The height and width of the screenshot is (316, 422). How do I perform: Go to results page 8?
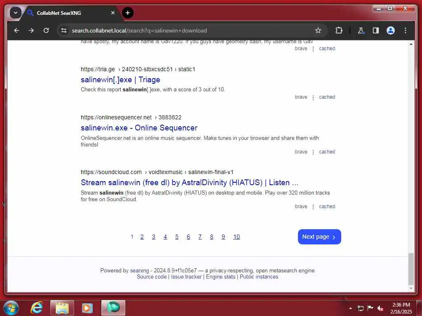coord(211,237)
